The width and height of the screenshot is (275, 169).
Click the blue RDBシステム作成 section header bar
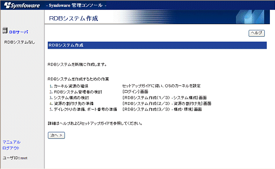tap(157, 45)
